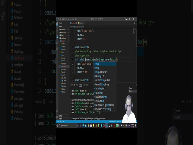193x145 pixels.
Task: Switch to the Debug Console panel tab
Action: pyautogui.click(x=86, y=85)
